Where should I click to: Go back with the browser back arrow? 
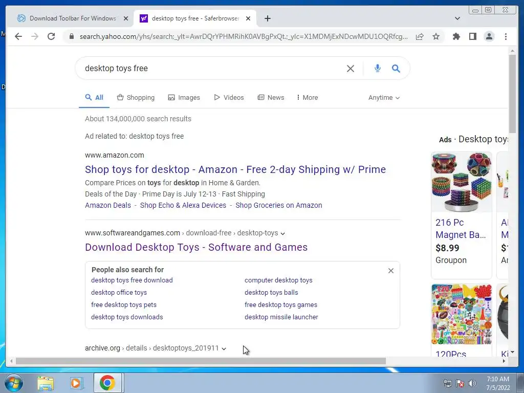coord(18,36)
